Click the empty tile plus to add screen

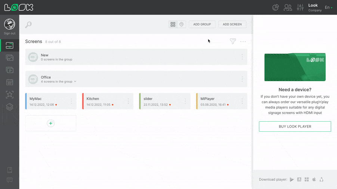tap(51, 123)
